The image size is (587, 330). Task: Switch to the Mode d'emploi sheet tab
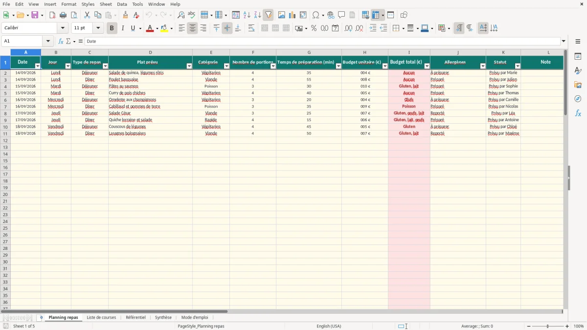195,318
